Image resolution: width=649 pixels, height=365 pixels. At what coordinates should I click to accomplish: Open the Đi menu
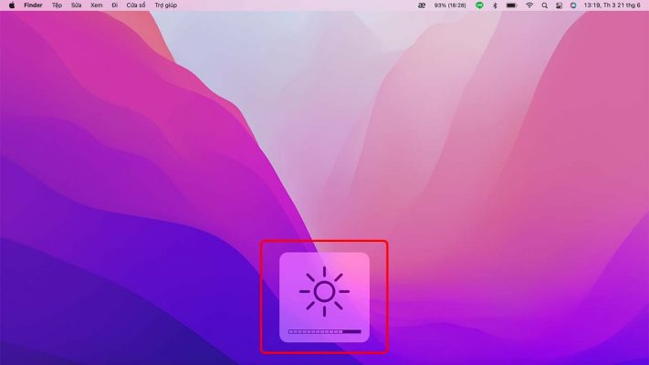(114, 5)
